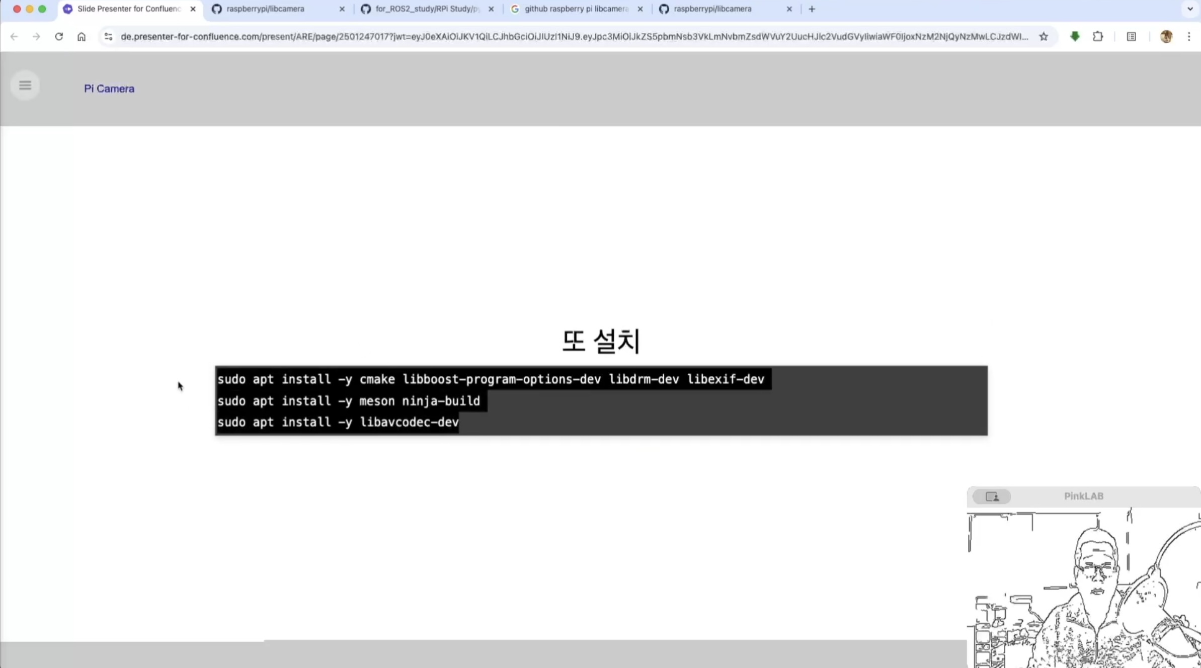Image resolution: width=1201 pixels, height=668 pixels.
Task: Switch to the for_ROS2_study GitHub tab
Action: tap(426, 9)
